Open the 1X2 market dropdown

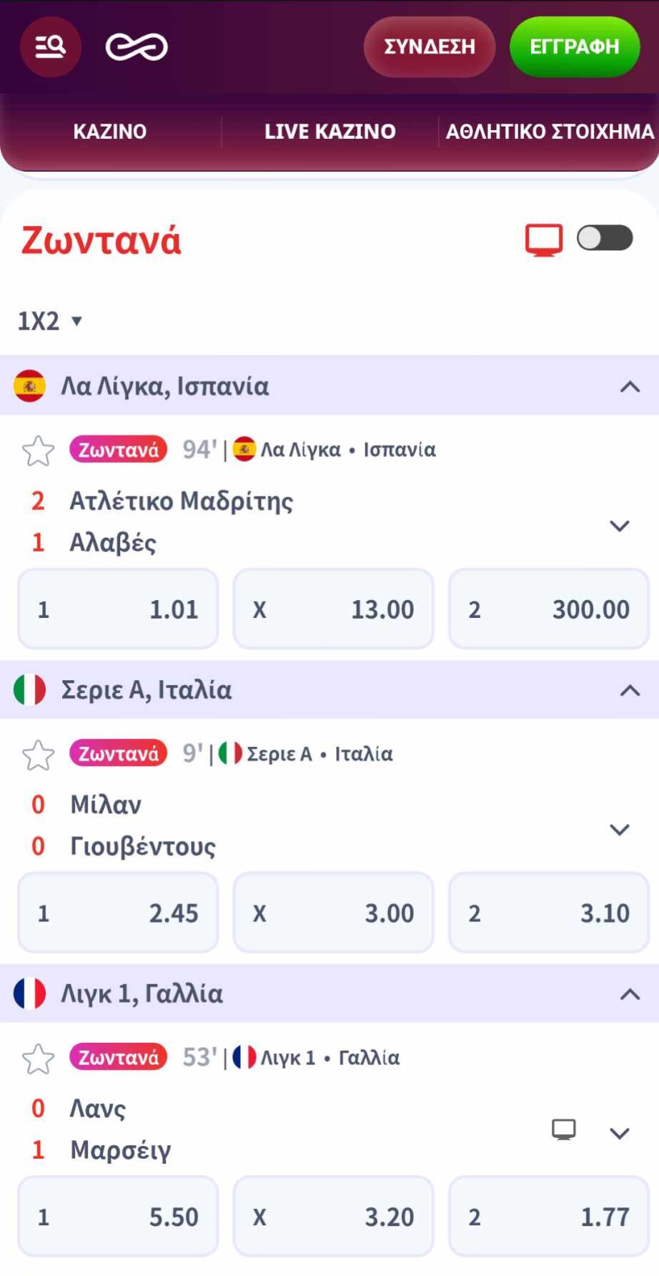[x=48, y=320]
